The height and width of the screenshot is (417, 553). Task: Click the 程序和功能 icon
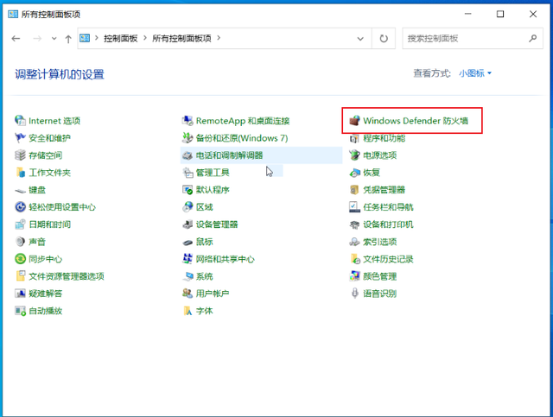[354, 138]
